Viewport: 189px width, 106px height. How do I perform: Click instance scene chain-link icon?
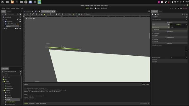[x=5, y=14]
